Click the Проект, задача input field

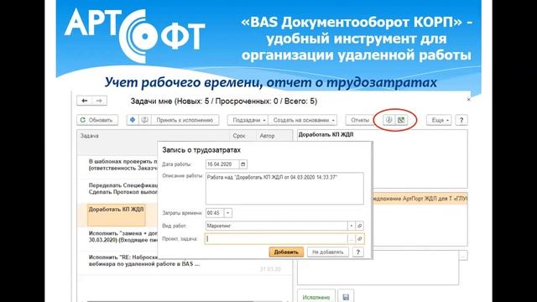click(276, 239)
